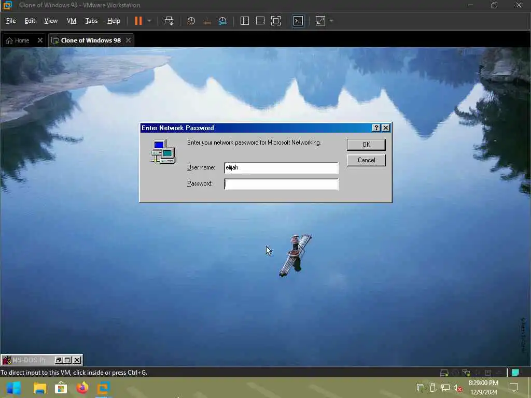Image resolution: width=531 pixels, height=398 pixels.
Task: Open File Explorer from the taskbar
Action: tap(39, 388)
